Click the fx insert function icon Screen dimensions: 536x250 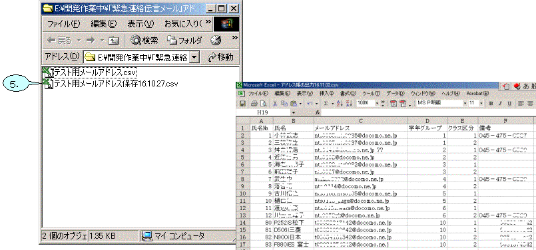[x=318, y=112]
